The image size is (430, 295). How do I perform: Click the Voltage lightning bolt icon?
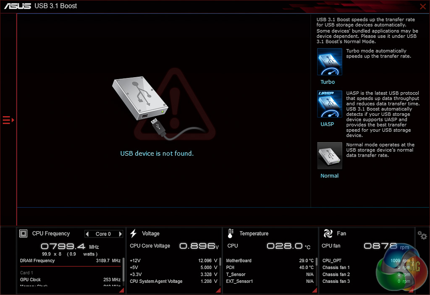pos(133,234)
